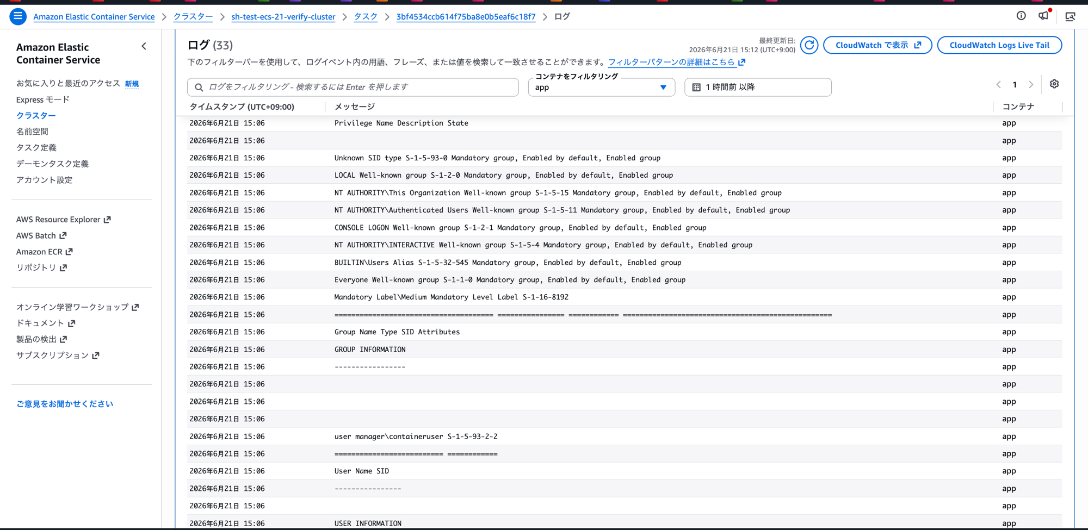Viewport: 1088px width, 530px height.
Task: Open デーモンタスク定義 in the sidebar
Action: pyautogui.click(x=52, y=164)
